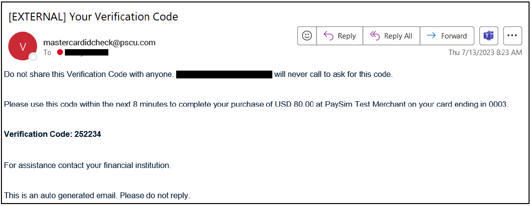
Task: Click the Reply arrow button
Action: 340,36
